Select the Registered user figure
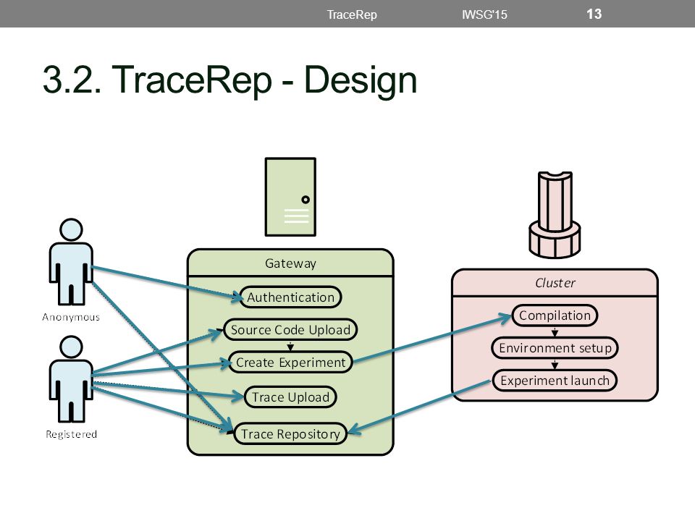 [71, 379]
